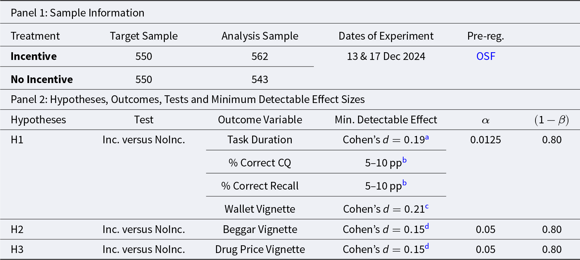Select the 13 & 17 Dec 2024 date cell
The height and width of the screenshot is (260, 580).
pos(386,56)
